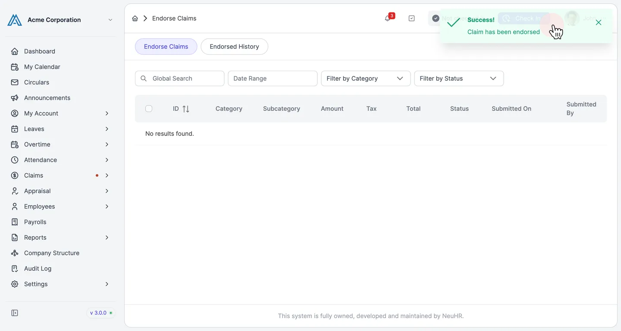621x331 pixels.
Task: Click the Payrolls document icon
Action: point(15,222)
